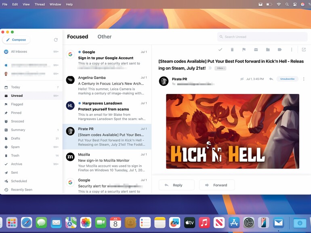Open the File menu
311x233 pixels.
click(x=5, y=4)
